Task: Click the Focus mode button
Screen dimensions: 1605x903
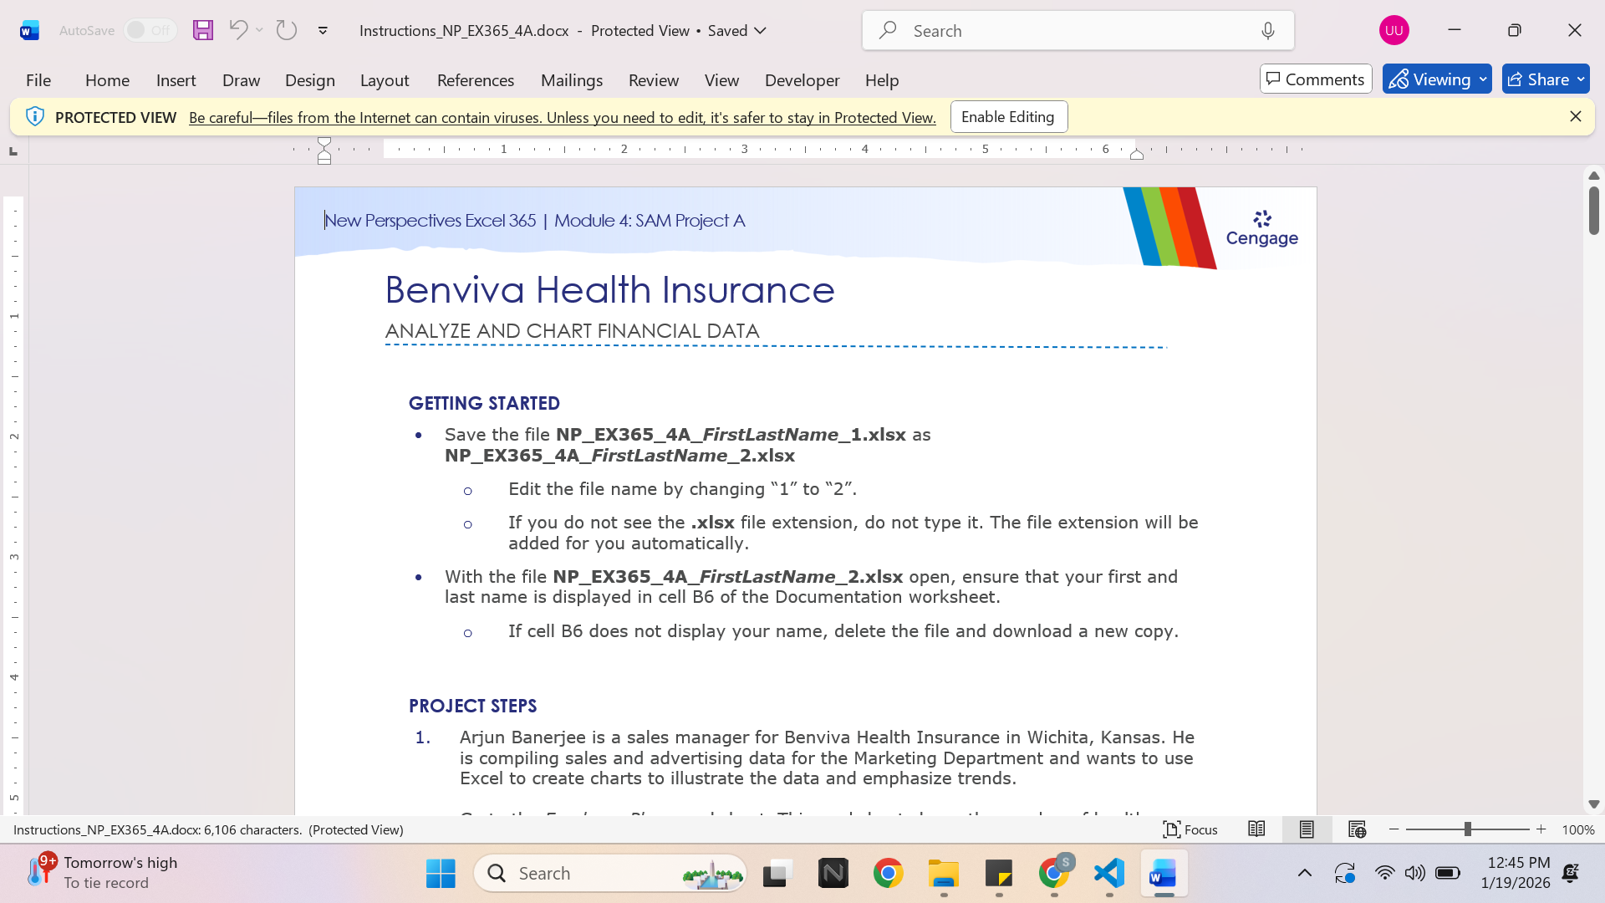Action: 1190,829
